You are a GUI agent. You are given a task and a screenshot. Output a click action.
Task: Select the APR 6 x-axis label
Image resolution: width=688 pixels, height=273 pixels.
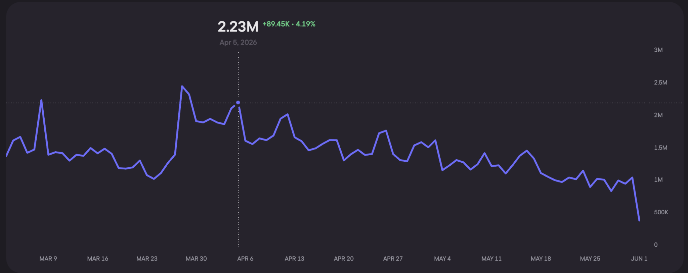point(245,259)
